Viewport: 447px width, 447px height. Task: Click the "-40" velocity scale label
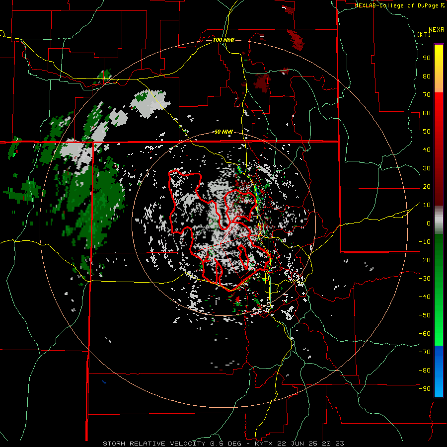425,297
